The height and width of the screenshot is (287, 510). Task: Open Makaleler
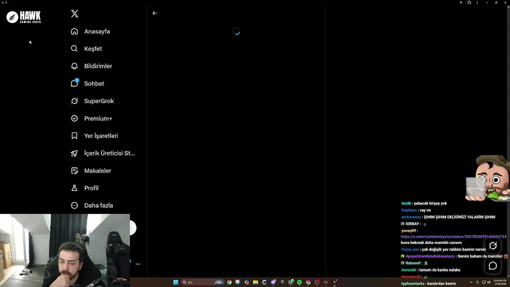(x=98, y=171)
